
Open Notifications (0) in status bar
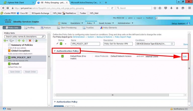click(179, 109)
